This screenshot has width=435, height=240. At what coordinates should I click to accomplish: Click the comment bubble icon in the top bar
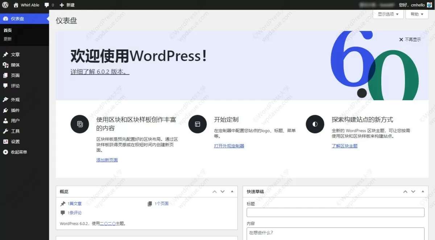coord(47,5)
